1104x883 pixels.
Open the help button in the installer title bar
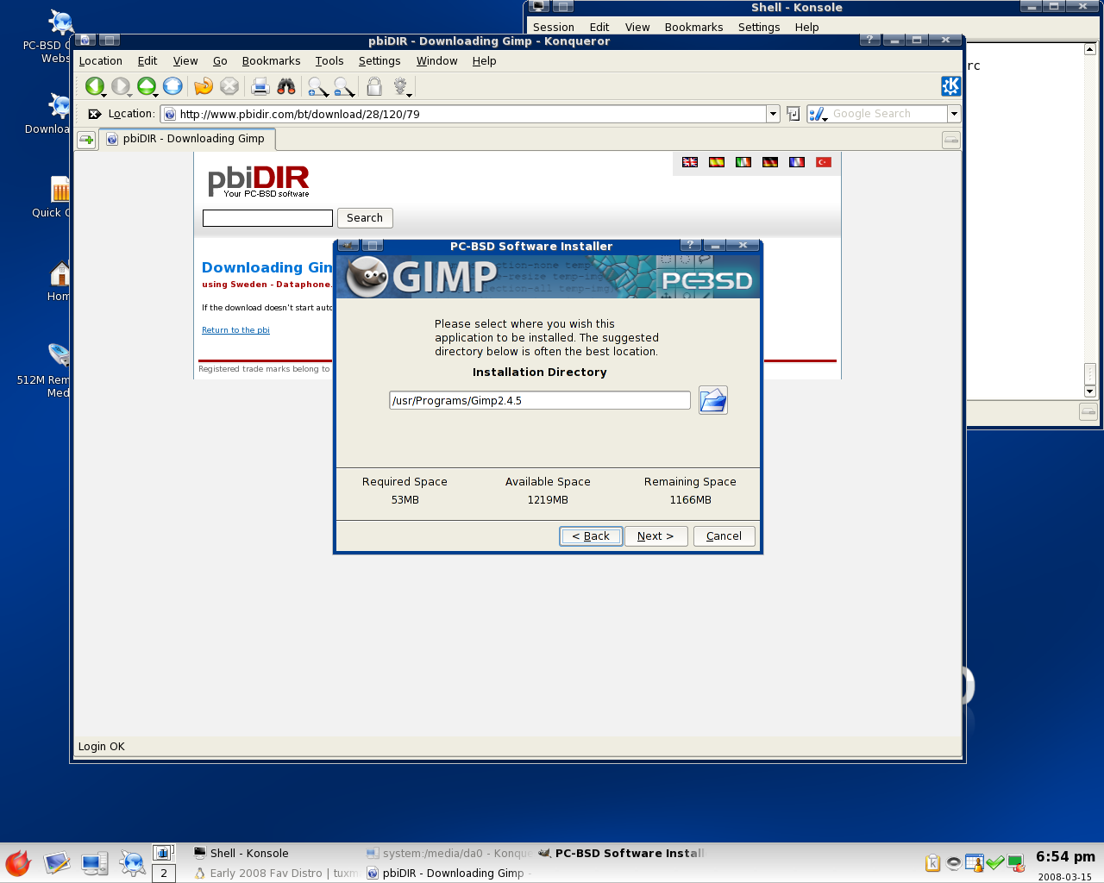[691, 246]
